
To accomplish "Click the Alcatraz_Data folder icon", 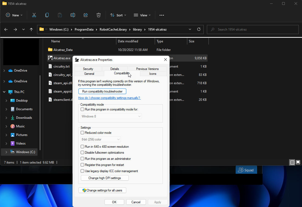I will [x=50, y=50].
